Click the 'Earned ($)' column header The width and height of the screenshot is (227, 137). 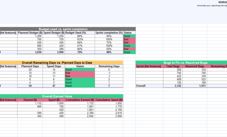click(30, 100)
